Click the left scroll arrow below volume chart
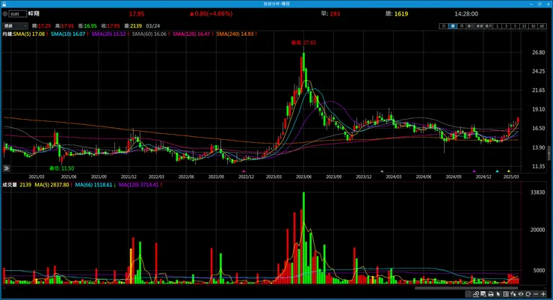 (x=4, y=288)
